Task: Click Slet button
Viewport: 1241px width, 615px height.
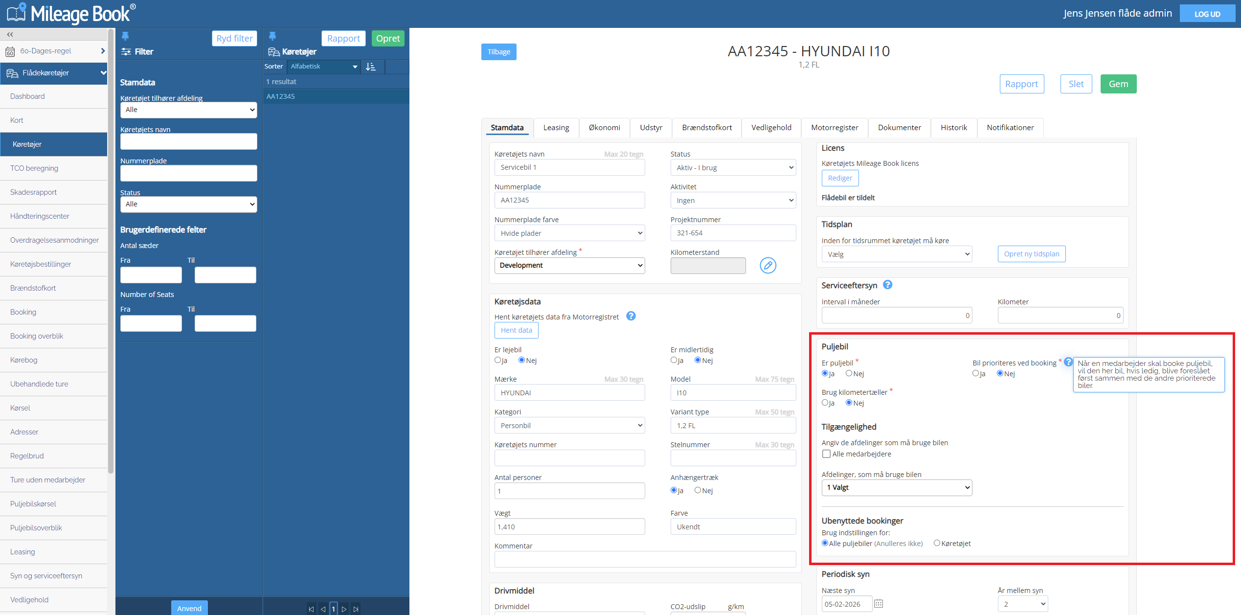Action: (x=1076, y=84)
